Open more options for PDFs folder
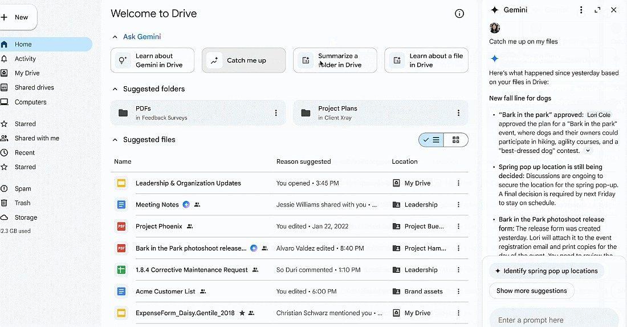The width and height of the screenshot is (627, 327). click(x=276, y=113)
